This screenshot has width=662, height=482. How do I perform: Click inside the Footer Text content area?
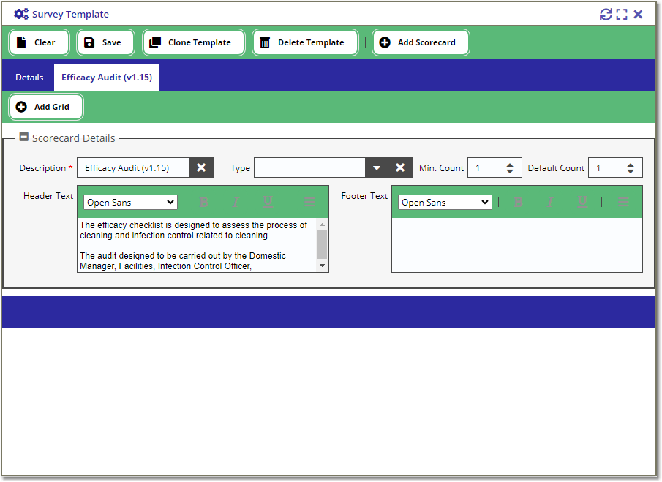[x=517, y=245]
